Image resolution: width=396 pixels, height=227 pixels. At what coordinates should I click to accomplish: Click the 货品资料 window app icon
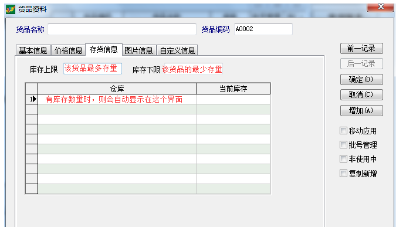tap(11, 9)
